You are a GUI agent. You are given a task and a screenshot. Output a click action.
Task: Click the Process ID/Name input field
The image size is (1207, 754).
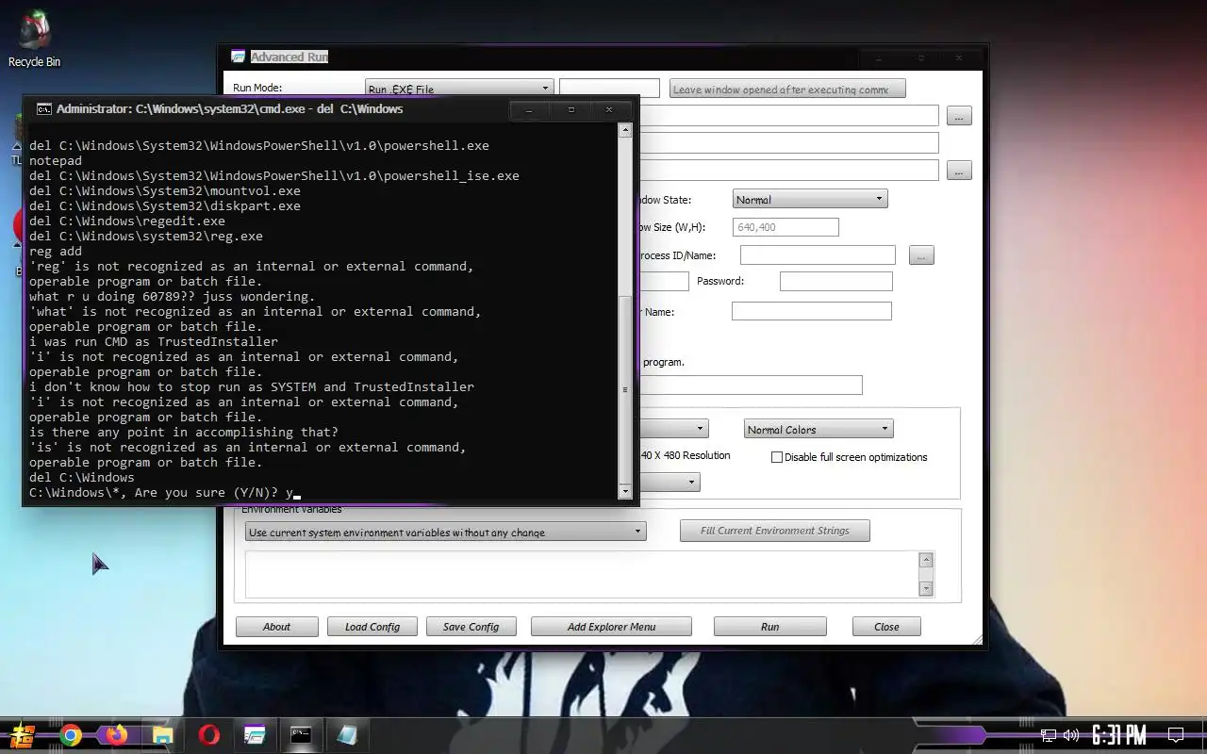[818, 255]
